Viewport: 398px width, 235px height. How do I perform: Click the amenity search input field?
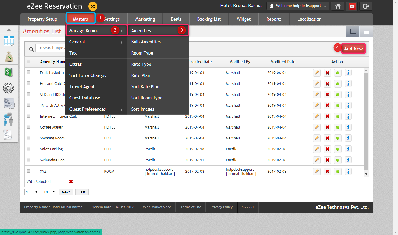(50, 48)
